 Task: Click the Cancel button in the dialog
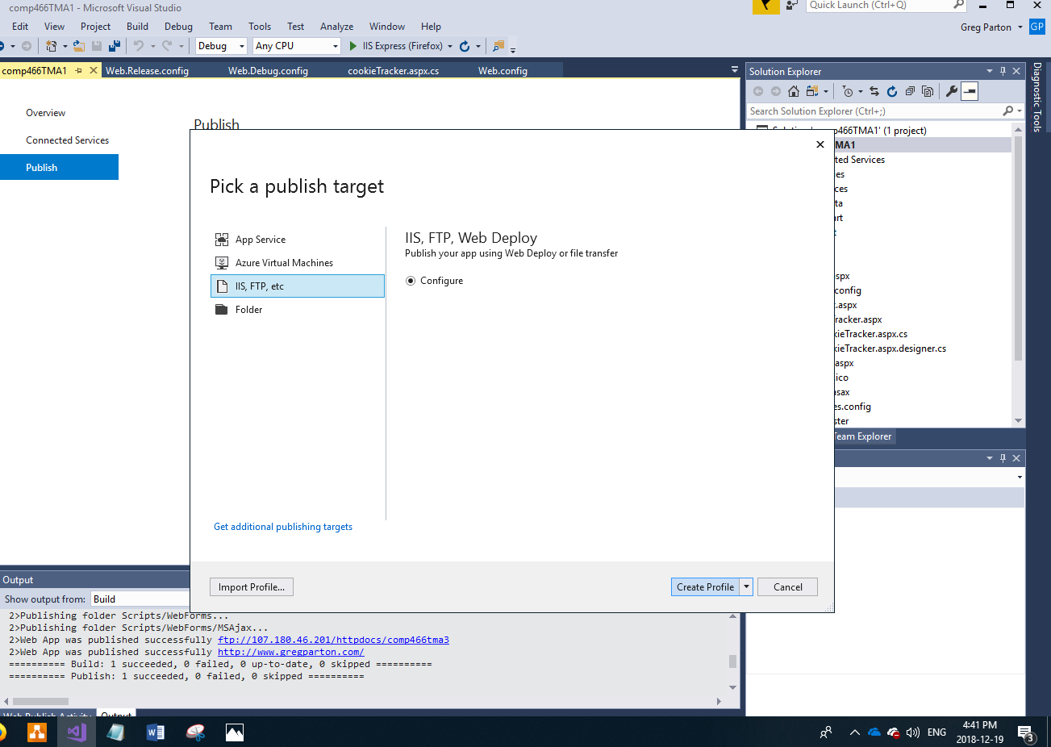788,587
